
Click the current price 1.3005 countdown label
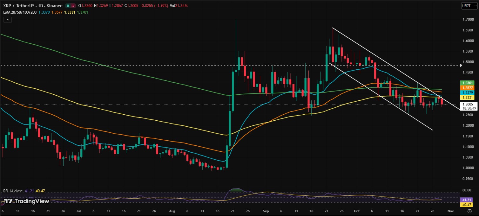click(x=469, y=106)
